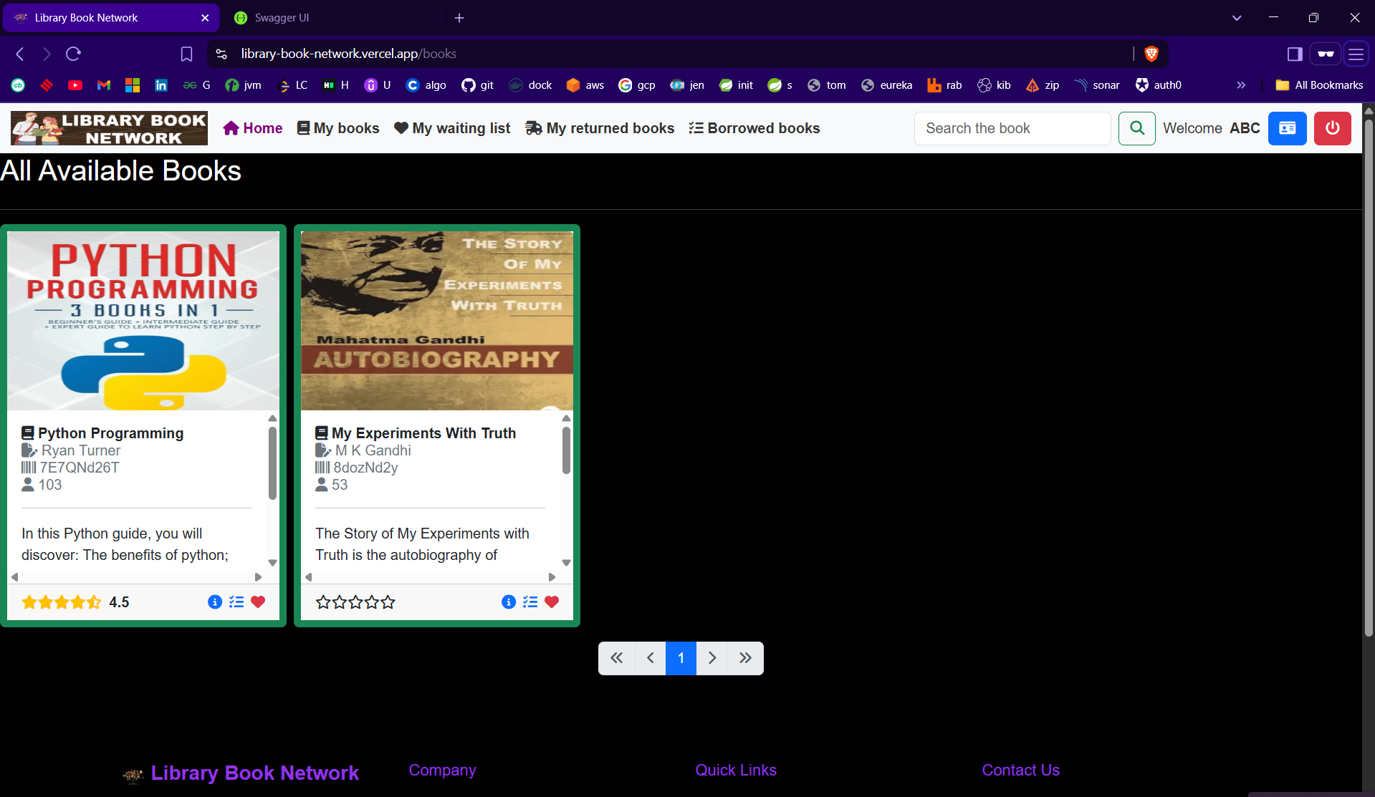Add Python Programming to waiting list heart
1375x797 pixels.
(258, 602)
